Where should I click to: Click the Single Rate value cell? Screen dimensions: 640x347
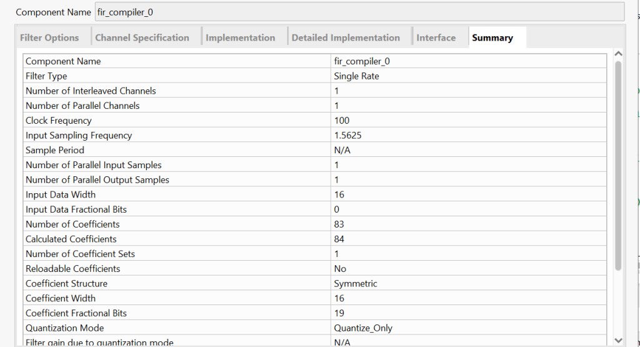(x=356, y=76)
